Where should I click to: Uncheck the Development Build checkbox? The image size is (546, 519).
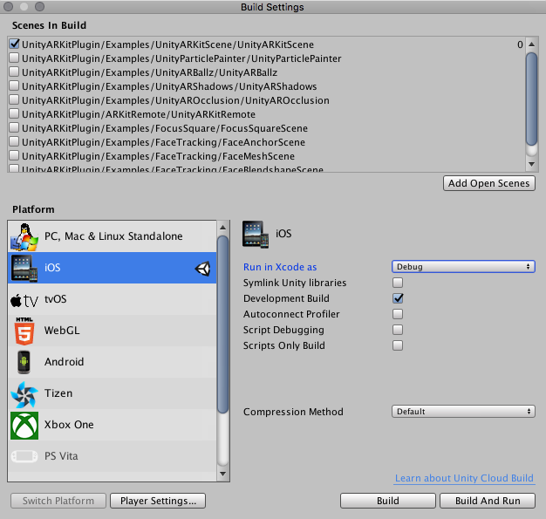398,298
